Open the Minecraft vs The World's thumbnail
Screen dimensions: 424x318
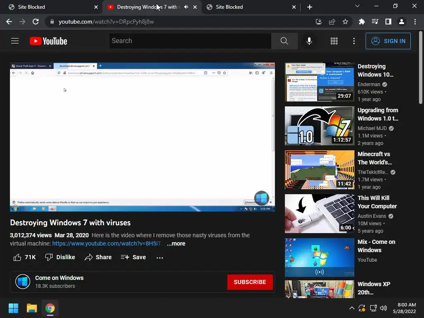pos(319,170)
